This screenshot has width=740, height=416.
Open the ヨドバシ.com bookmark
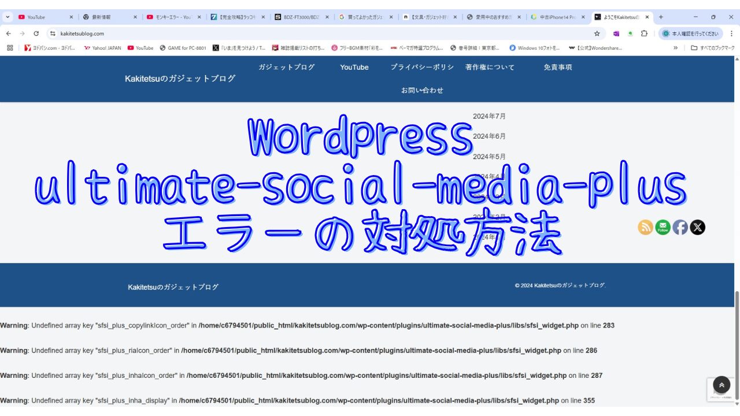pyautogui.click(x=50, y=48)
